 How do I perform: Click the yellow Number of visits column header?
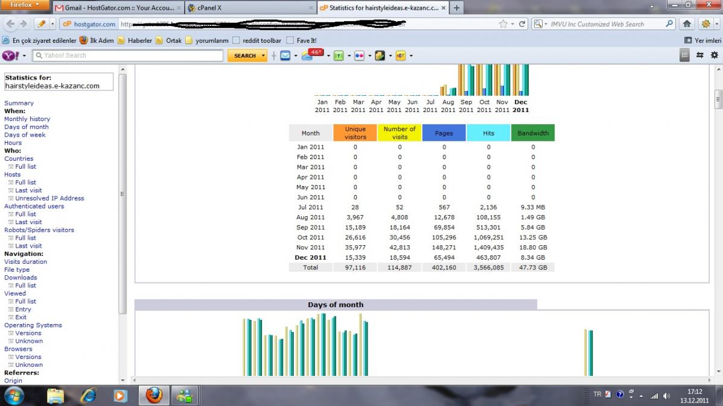400,133
